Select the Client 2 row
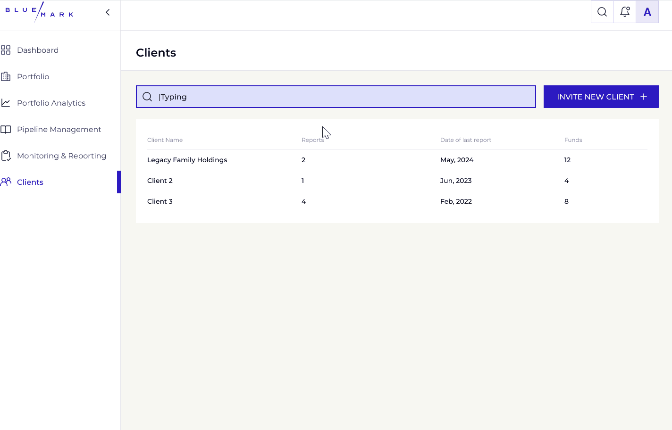Image resolution: width=672 pixels, height=430 pixels. pyautogui.click(x=160, y=181)
